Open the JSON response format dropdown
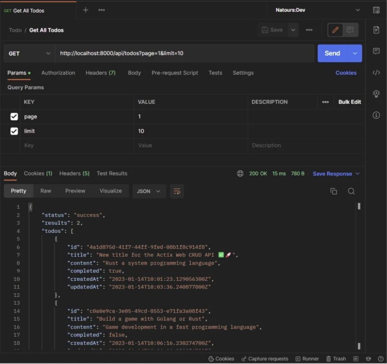The width and height of the screenshot is (387, 364). tap(149, 191)
